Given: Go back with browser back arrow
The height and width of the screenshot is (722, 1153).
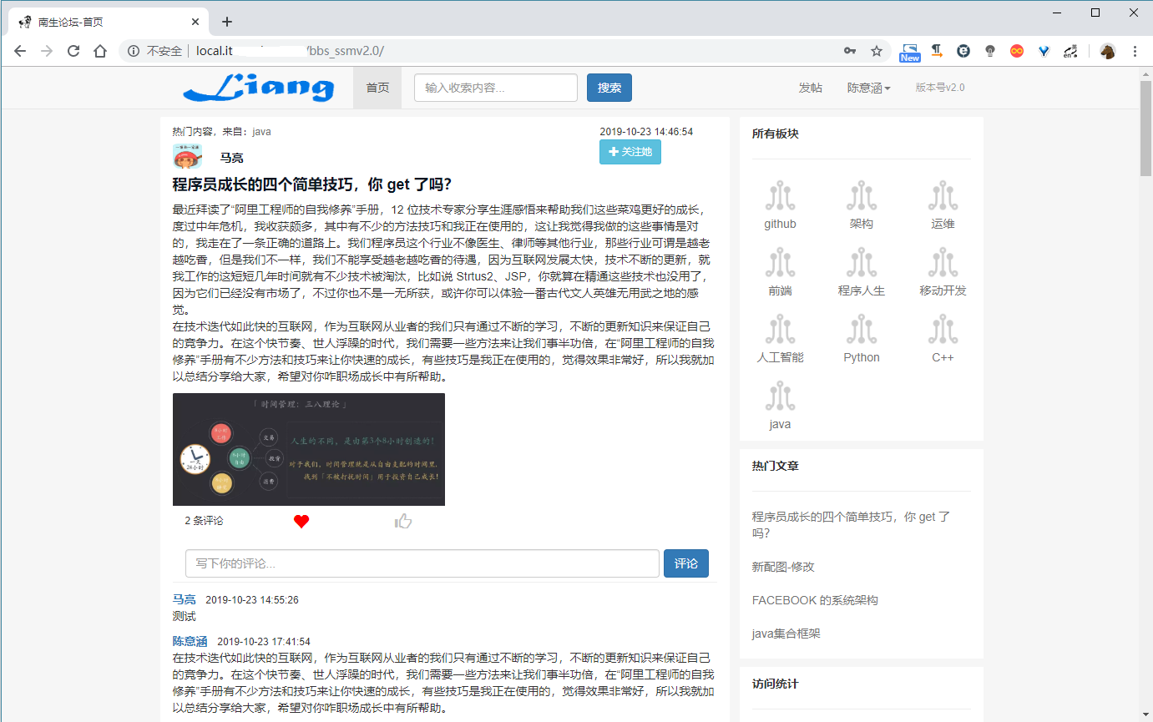Looking at the screenshot, I should coord(20,51).
